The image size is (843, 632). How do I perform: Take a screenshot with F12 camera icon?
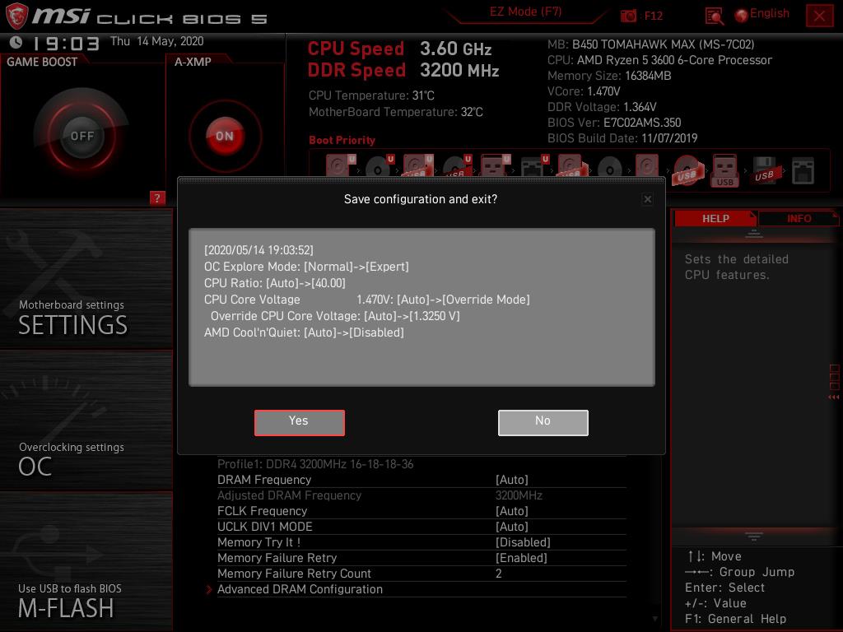(628, 16)
